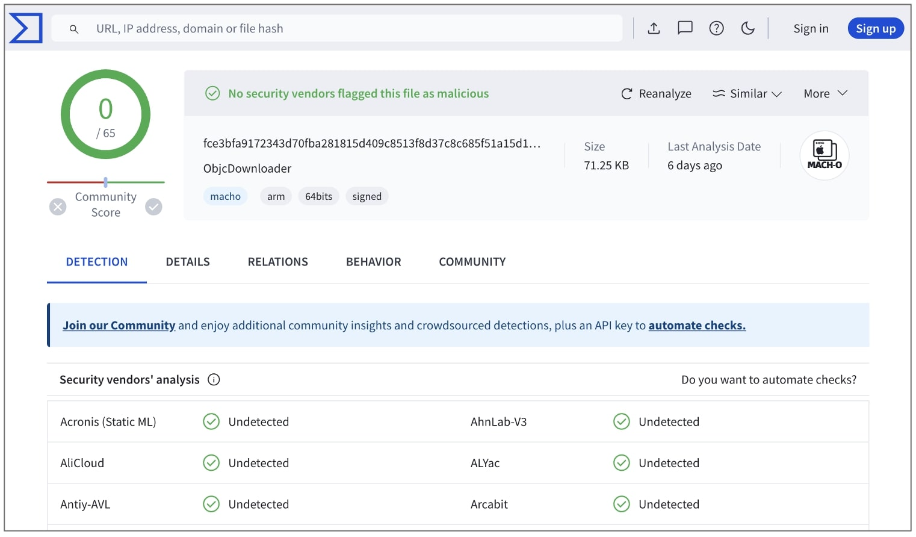
Task: Click the community score slider bar
Action: tap(106, 182)
